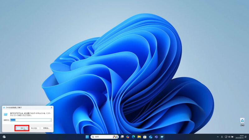Viewport: 249px width, 140px height.
Task: Open Outlook mail app in taskbar
Action: (x=150, y=137)
